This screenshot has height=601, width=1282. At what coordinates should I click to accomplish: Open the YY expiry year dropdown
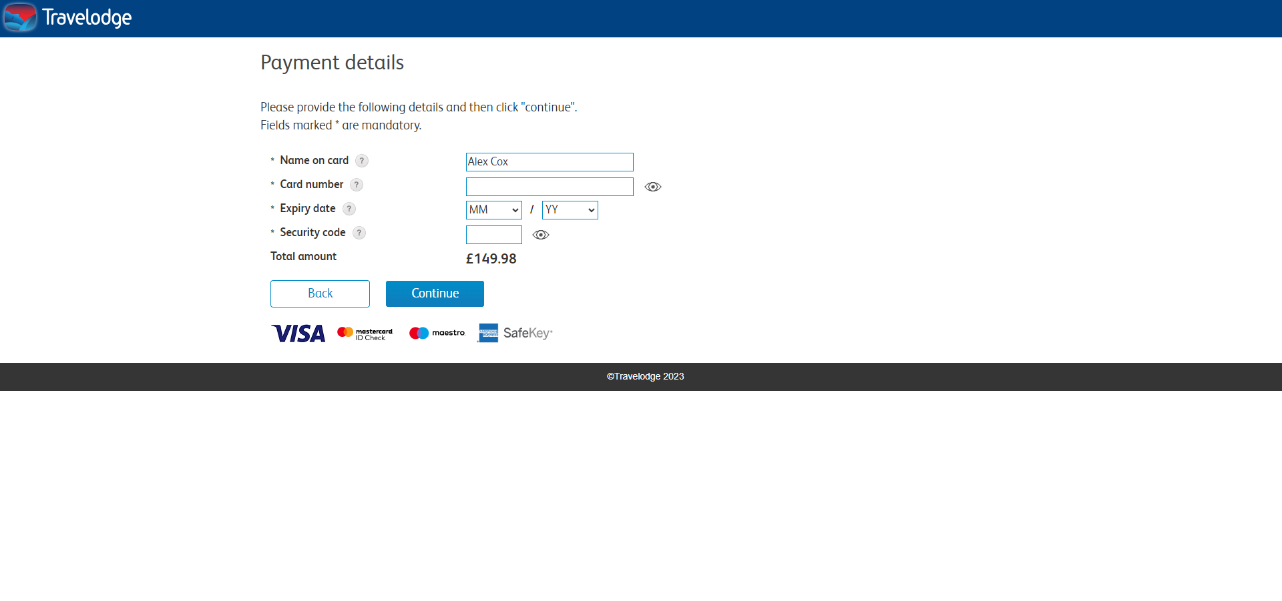pos(570,210)
